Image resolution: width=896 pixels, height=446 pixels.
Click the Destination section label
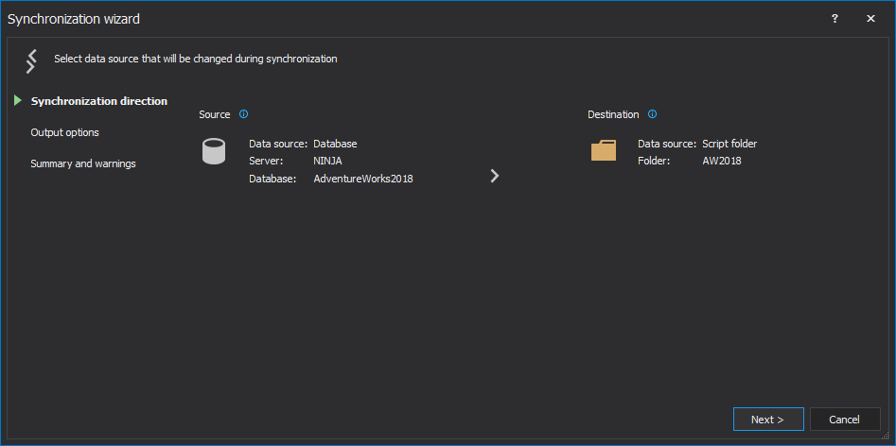[613, 114]
